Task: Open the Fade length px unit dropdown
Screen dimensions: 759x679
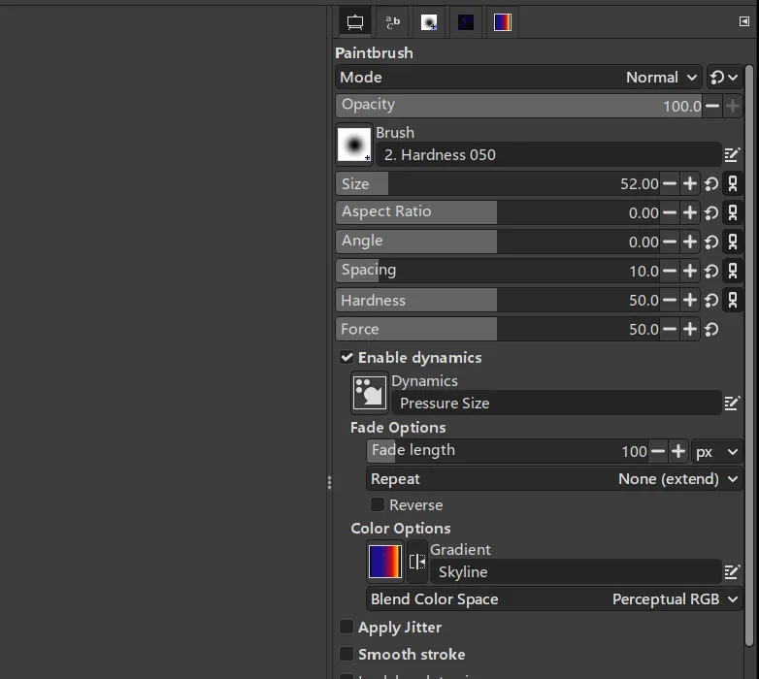Action: click(717, 452)
